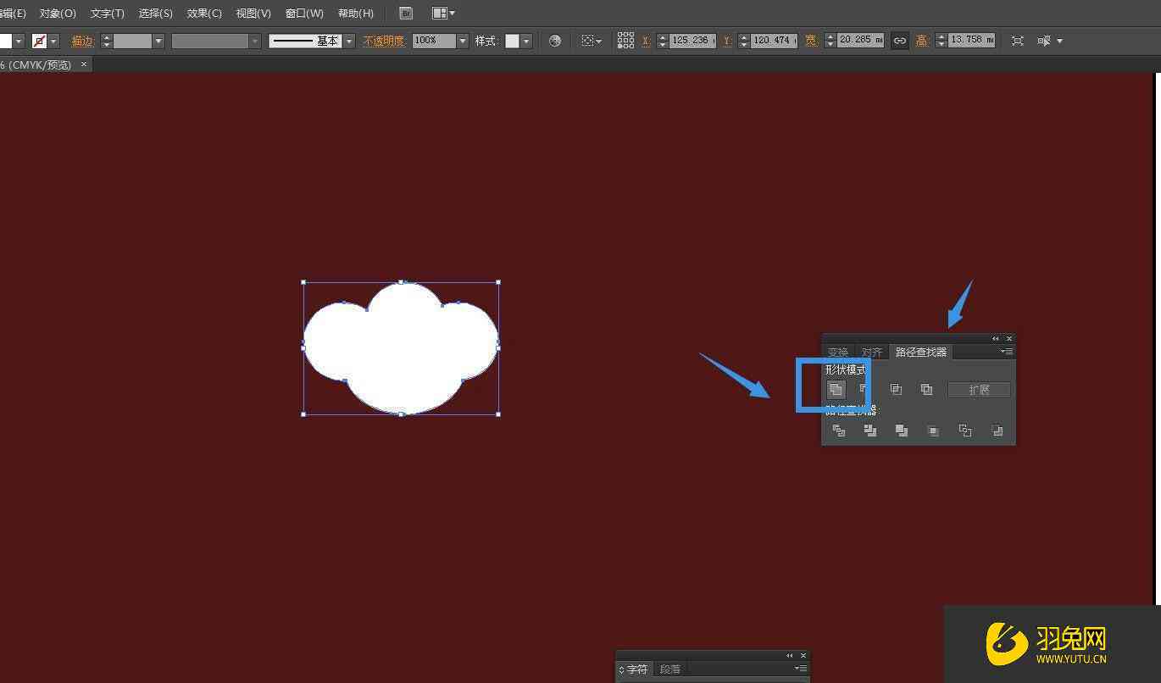Open the 描边 stroke panel link
This screenshot has width=1161, height=683.
[82, 41]
